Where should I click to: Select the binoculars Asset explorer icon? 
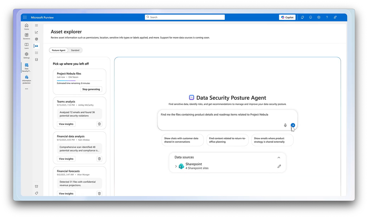point(36,46)
